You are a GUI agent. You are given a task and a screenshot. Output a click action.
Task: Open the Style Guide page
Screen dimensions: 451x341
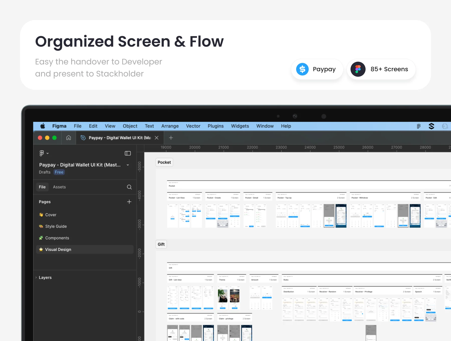pyautogui.click(x=85, y=226)
